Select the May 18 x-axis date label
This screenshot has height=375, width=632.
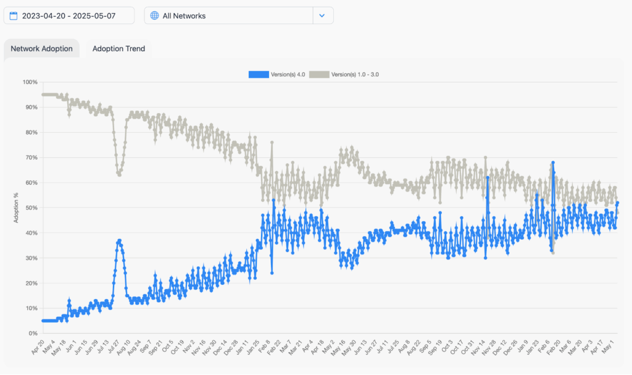point(59,347)
